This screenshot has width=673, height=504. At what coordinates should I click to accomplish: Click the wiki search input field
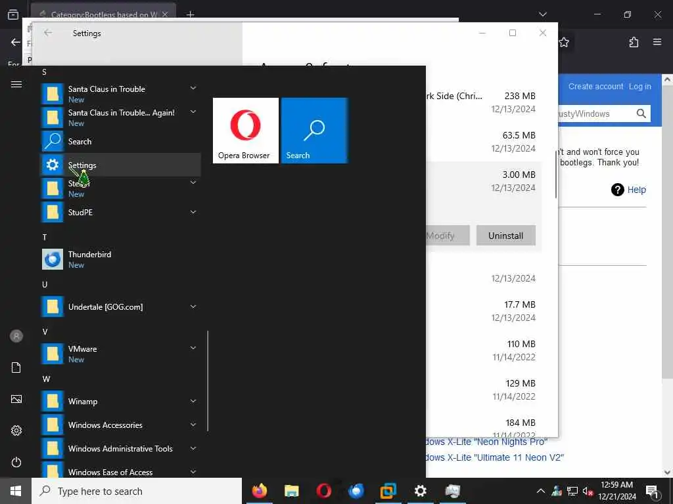point(595,114)
